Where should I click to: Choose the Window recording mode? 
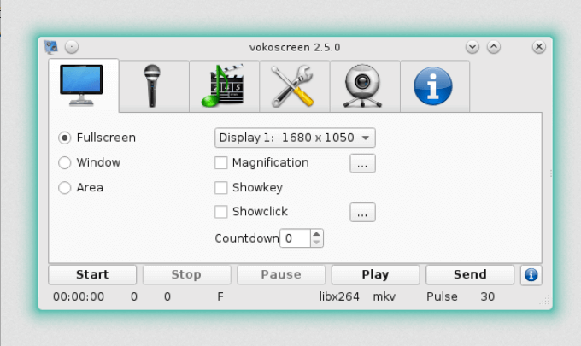click(65, 163)
